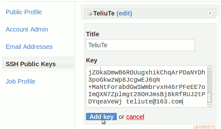The width and height of the screenshot is (221, 129).
Task: Click the Key field label
Action: 92,60
